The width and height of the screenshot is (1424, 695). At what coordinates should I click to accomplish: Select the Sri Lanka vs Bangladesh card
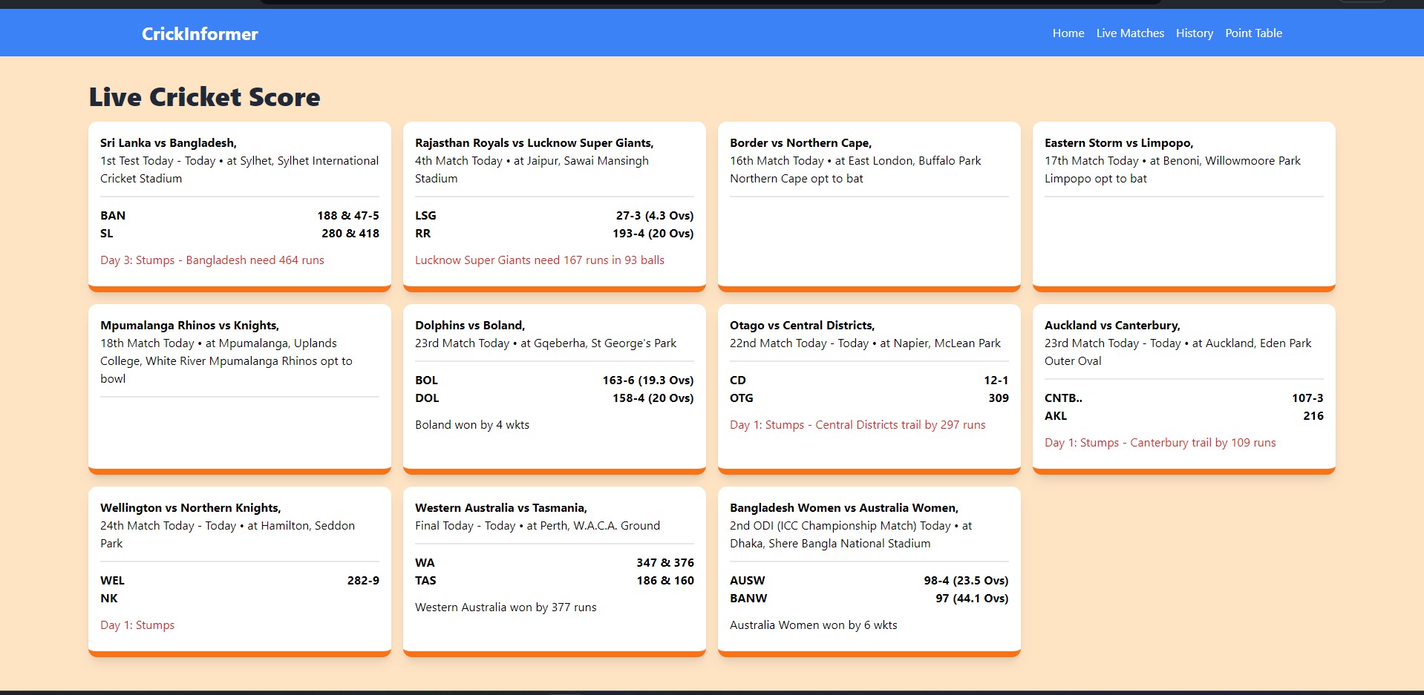click(239, 204)
